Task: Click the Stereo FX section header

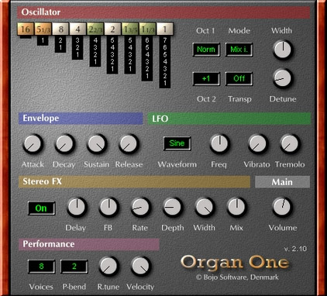Action: (x=134, y=181)
